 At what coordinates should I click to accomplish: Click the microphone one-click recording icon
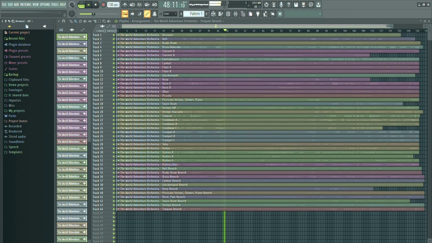281,5
